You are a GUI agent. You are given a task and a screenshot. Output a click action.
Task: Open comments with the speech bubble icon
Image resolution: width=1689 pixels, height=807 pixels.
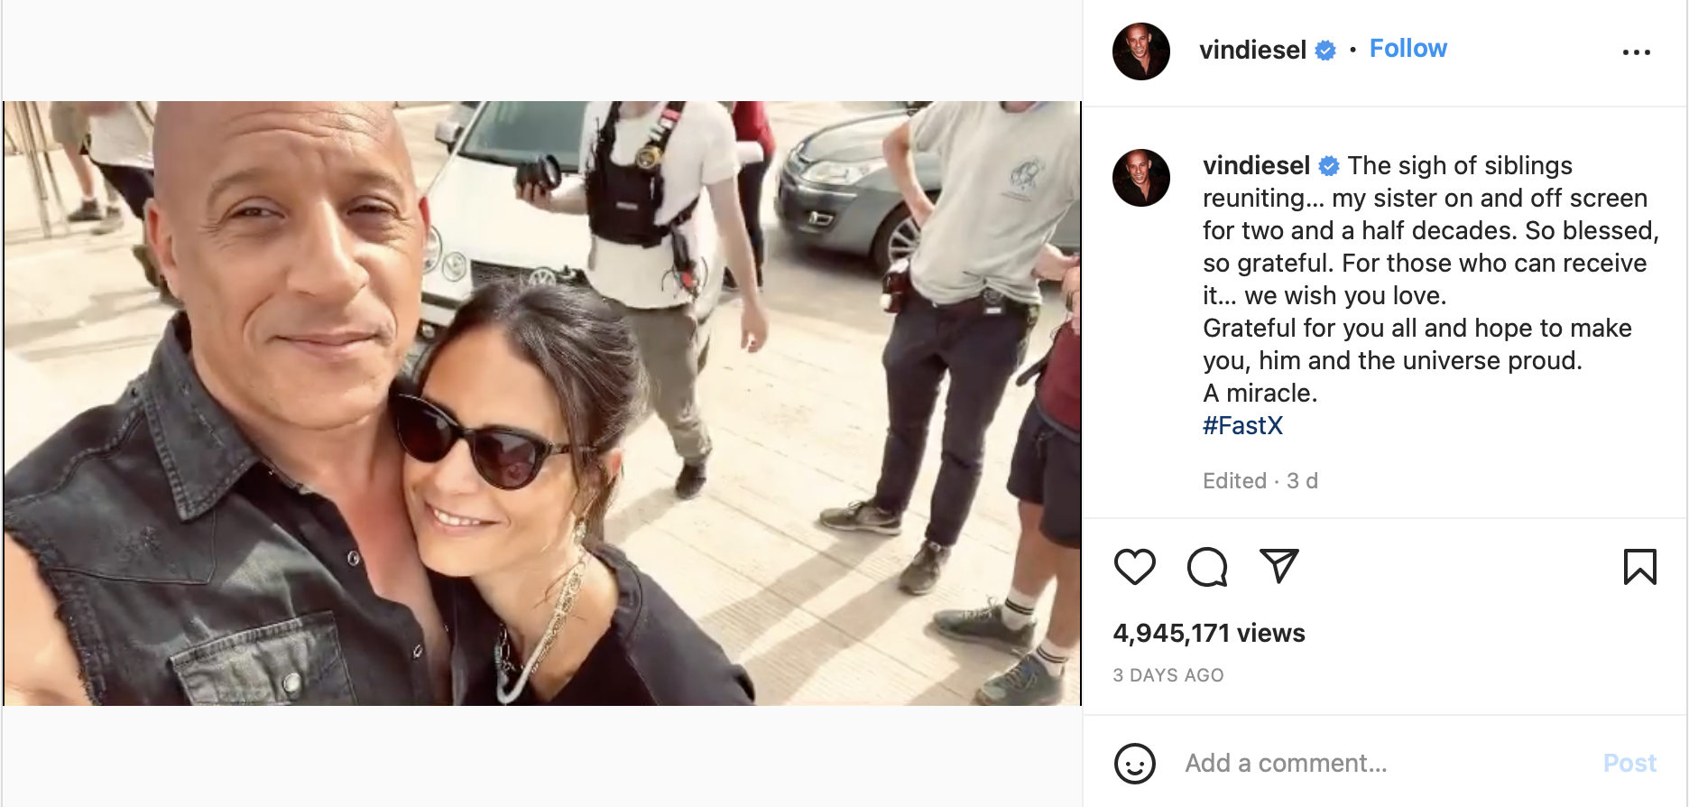coord(1206,567)
